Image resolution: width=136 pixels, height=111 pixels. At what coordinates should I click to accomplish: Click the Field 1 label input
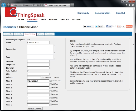click(x=38, y=81)
